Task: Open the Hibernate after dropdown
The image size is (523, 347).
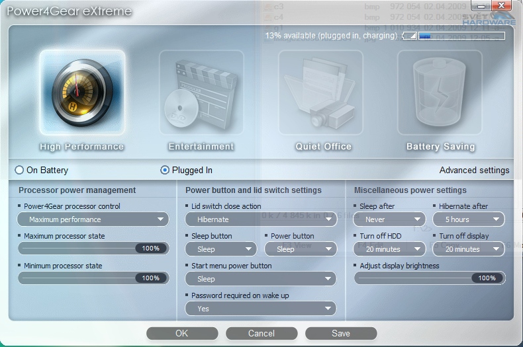Action: (469, 219)
